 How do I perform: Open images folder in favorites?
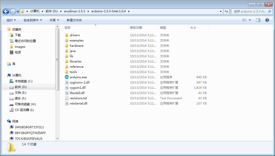(x=20, y=47)
